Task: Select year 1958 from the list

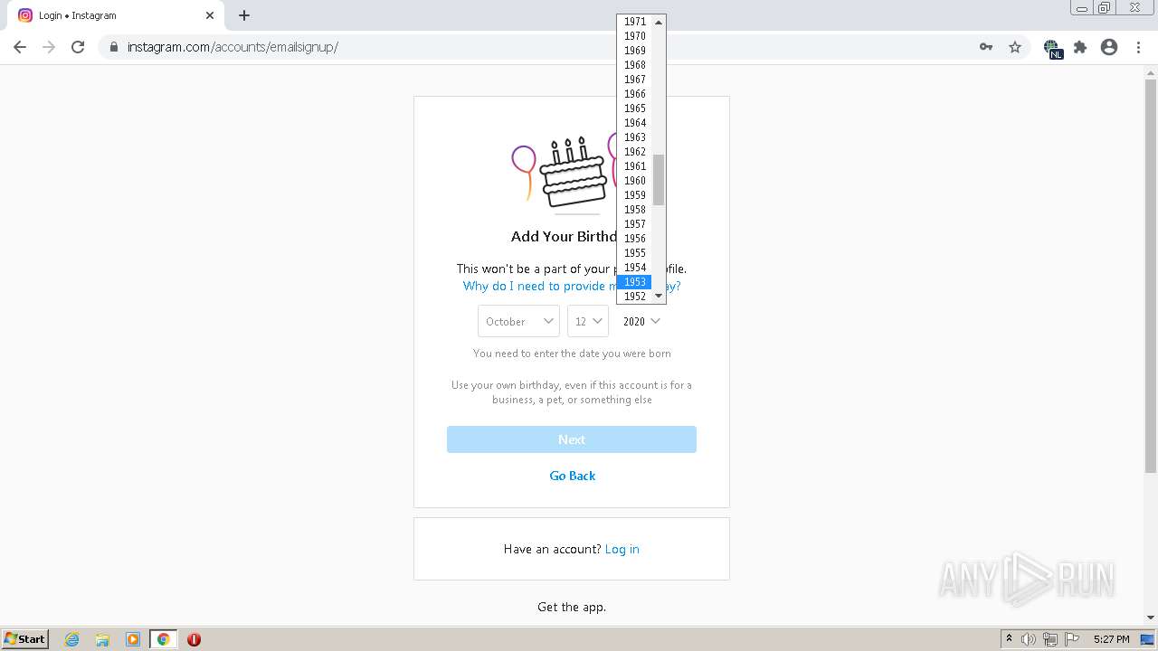Action: click(634, 210)
